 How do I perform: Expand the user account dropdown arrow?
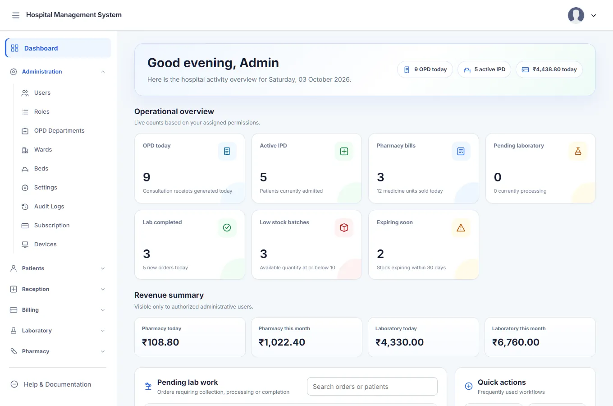594,15
